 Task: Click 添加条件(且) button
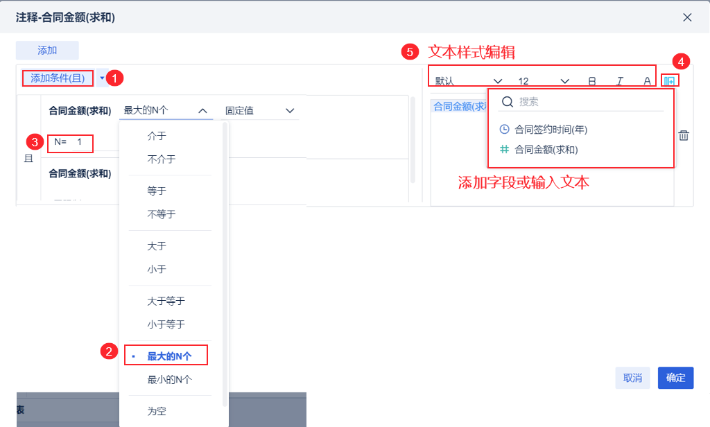[58, 78]
